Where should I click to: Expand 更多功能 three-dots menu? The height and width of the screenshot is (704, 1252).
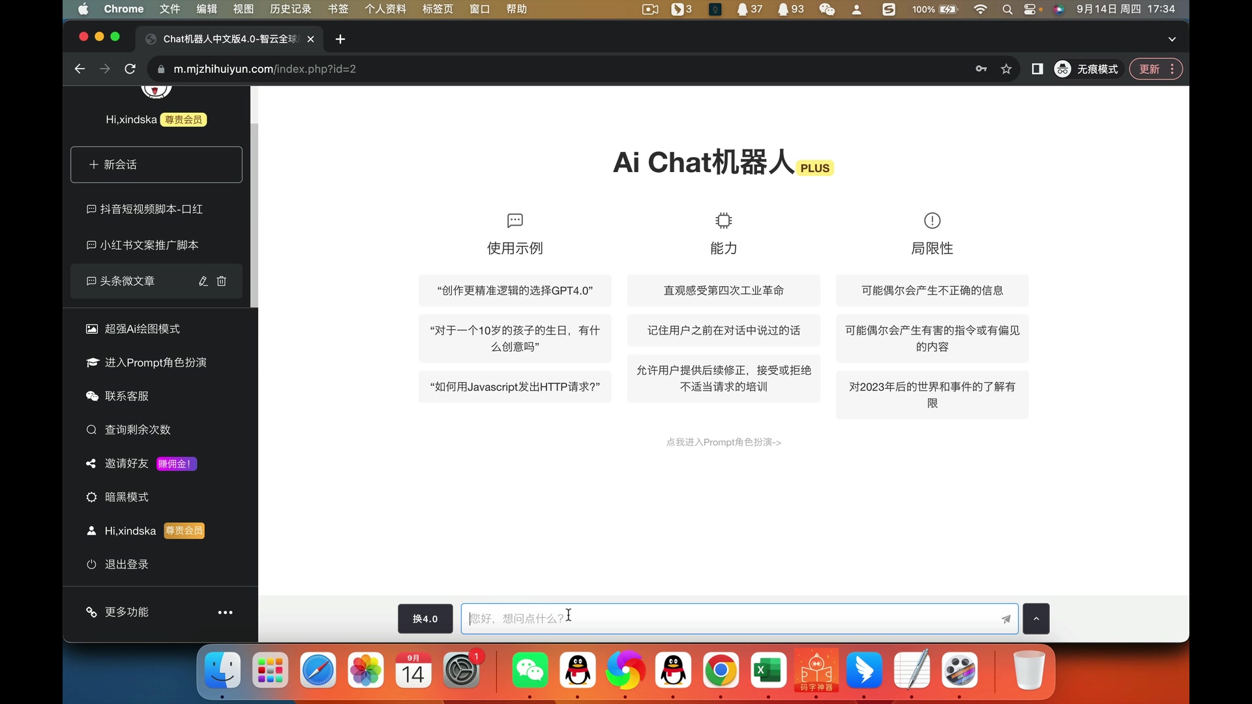tap(225, 613)
